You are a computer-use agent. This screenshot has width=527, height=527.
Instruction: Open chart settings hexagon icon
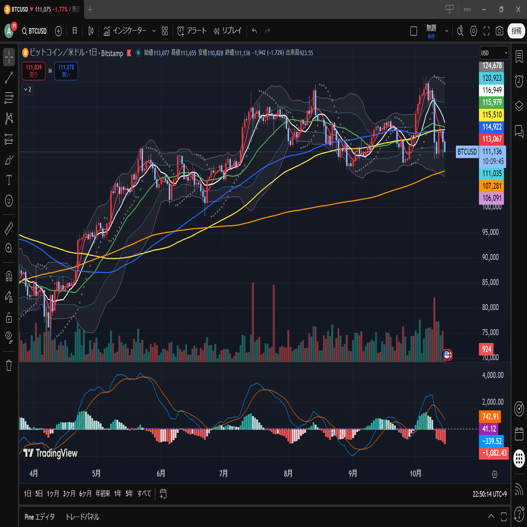pos(473,31)
